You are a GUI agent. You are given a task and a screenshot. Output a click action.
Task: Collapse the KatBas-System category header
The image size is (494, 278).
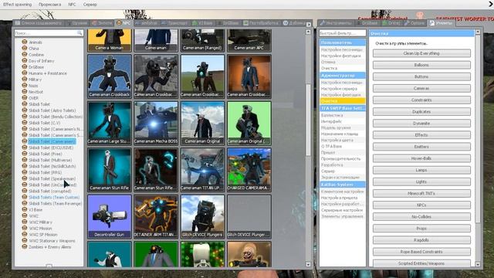(x=343, y=185)
